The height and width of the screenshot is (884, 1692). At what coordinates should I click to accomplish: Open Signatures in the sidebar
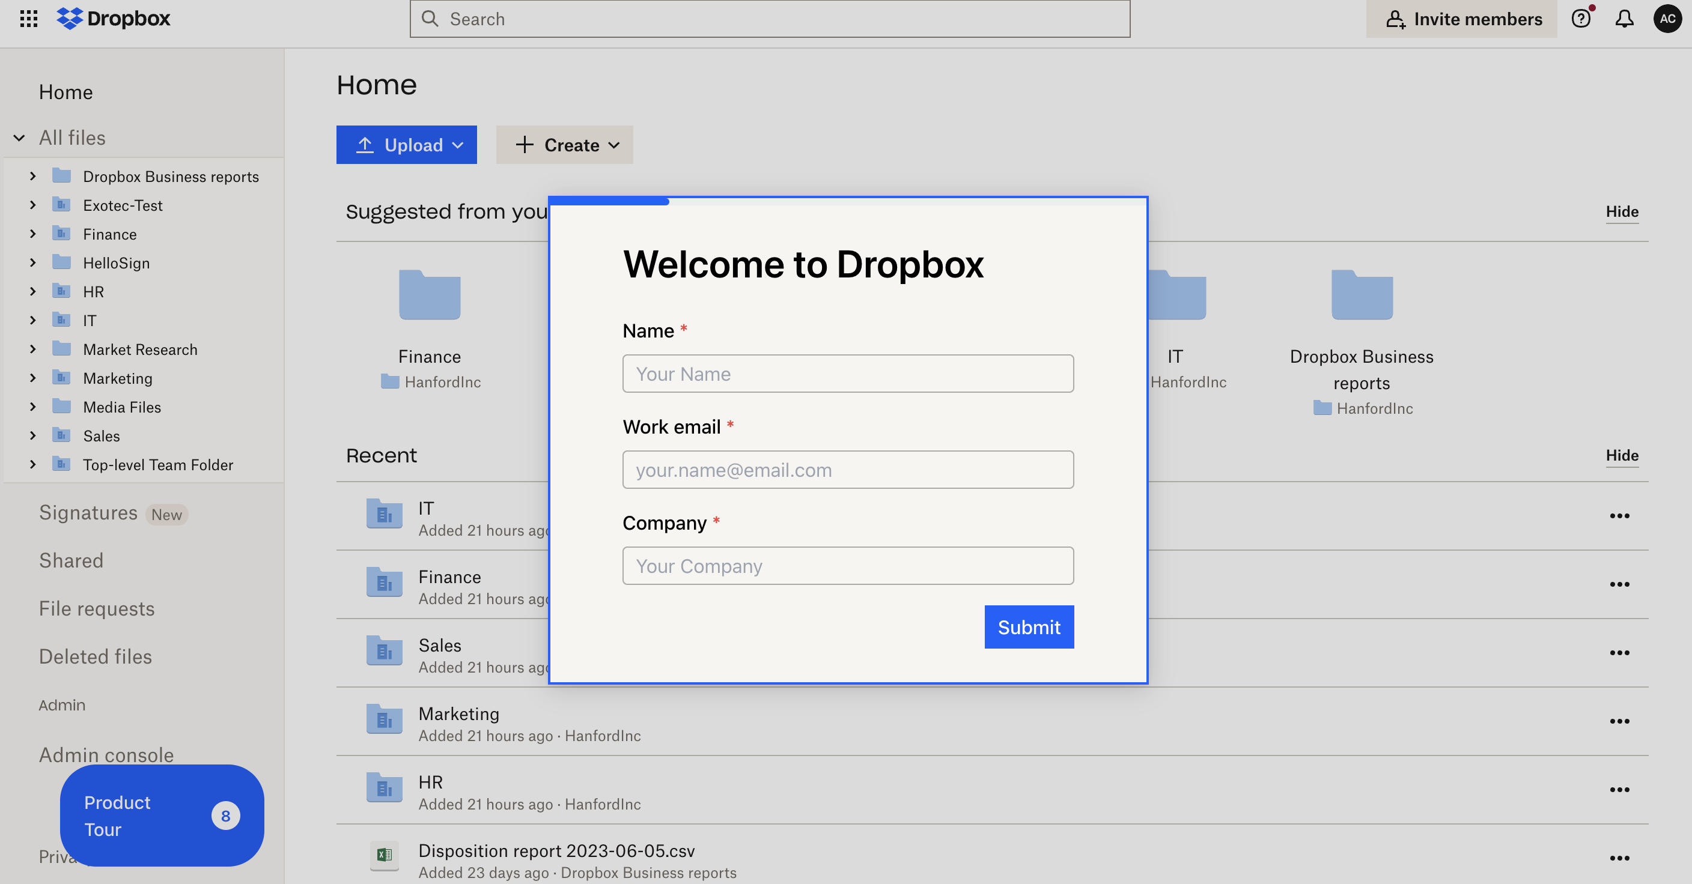[88, 512]
